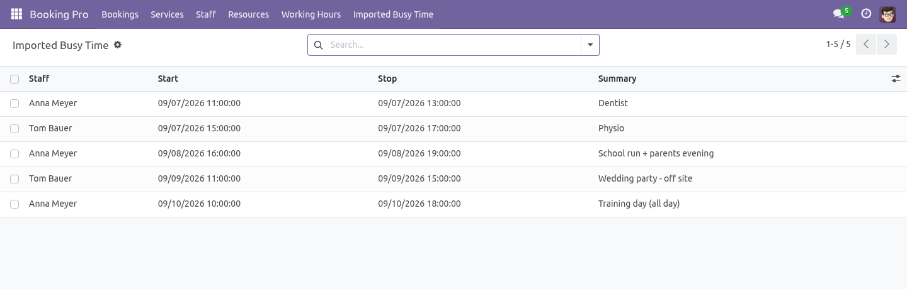Viewport: 907px width, 289px height.
Task: Open the Physio summary record
Action: click(611, 128)
